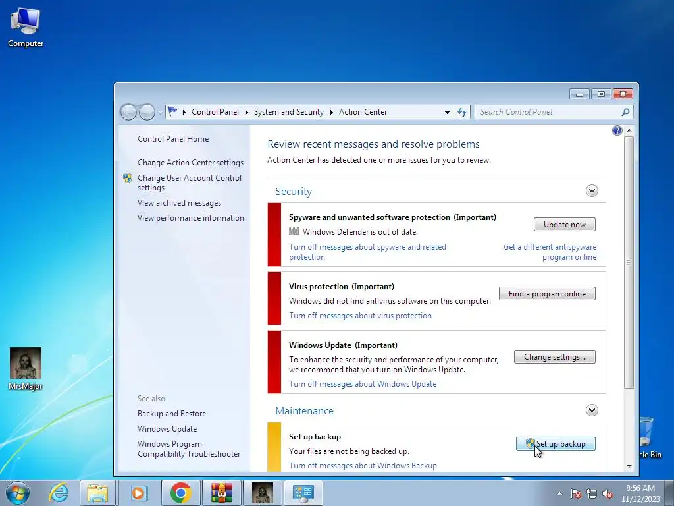Open Control Panel Home
Screen dimensions: 674x506
(x=173, y=138)
